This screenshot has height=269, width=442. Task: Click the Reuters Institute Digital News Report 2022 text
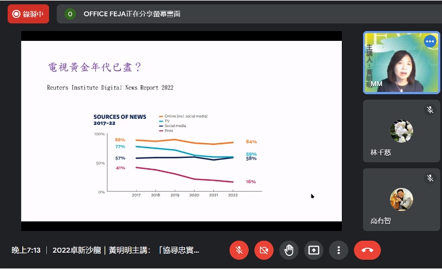[x=110, y=88]
